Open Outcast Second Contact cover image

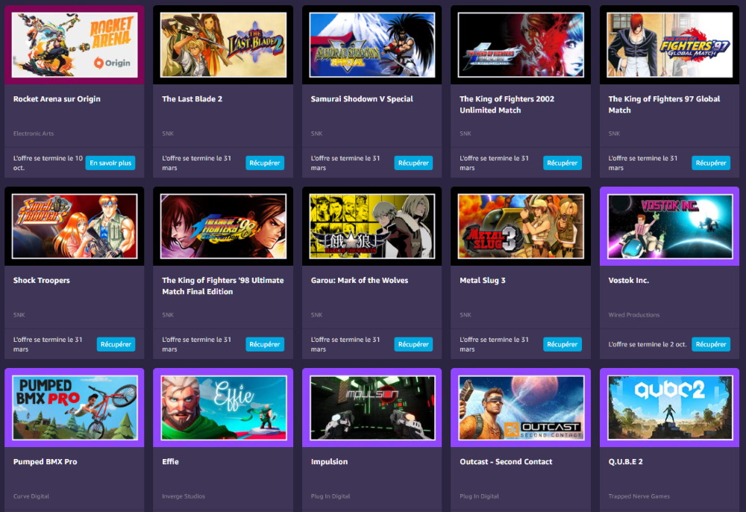click(521, 408)
